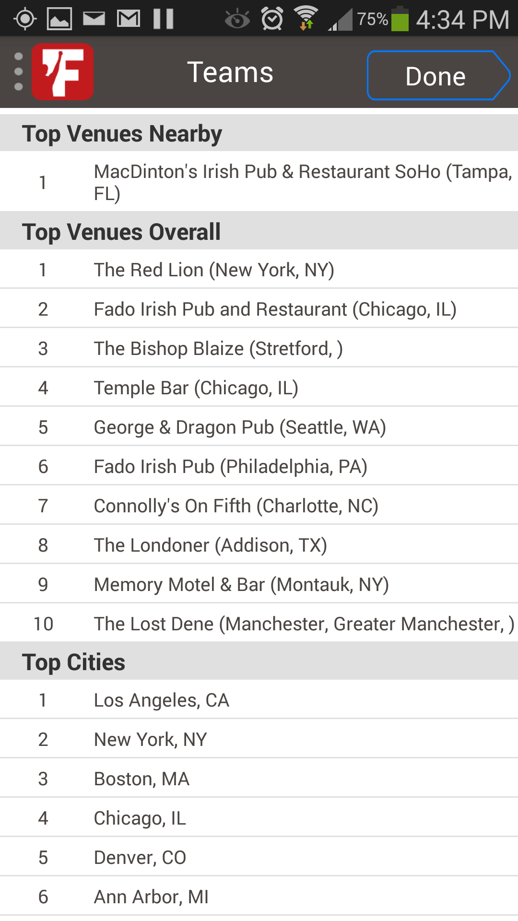Tap the pause notification icon
This screenshot has height=921, width=518.
click(x=163, y=19)
